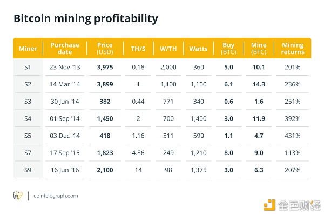This screenshot has width=324, height=214.
Task: Click the Buy (BTC) column header
Action: tap(228, 49)
